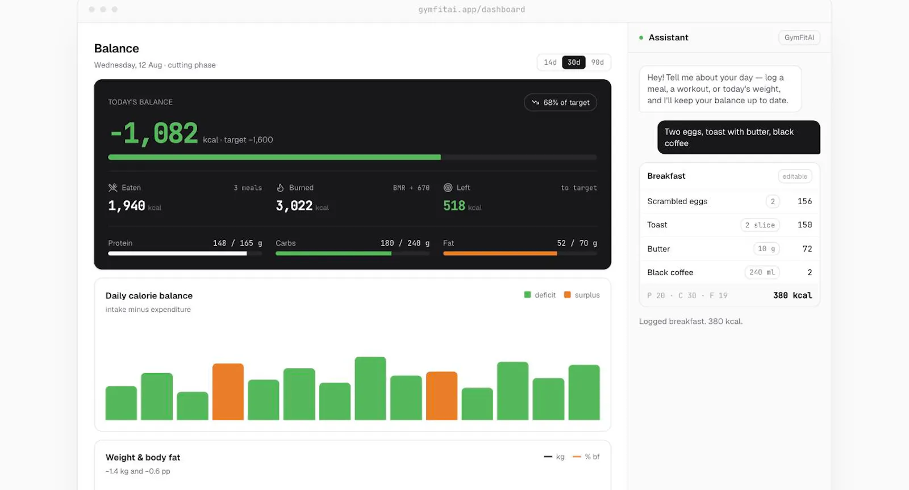Click the Carbs progress bar
909x490 pixels.
pos(352,254)
